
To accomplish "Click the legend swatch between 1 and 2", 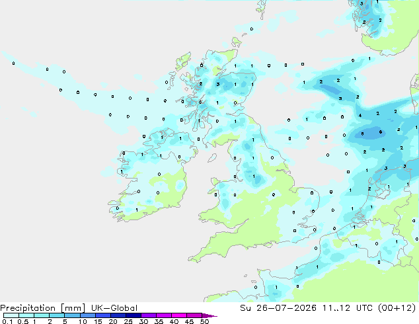I will [x=42, y=315].
